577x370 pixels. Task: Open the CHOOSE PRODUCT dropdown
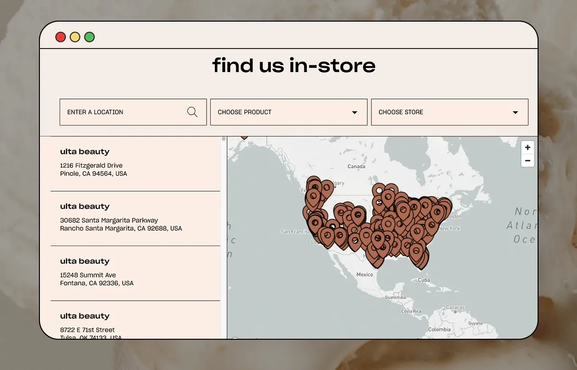pos(288,111)
